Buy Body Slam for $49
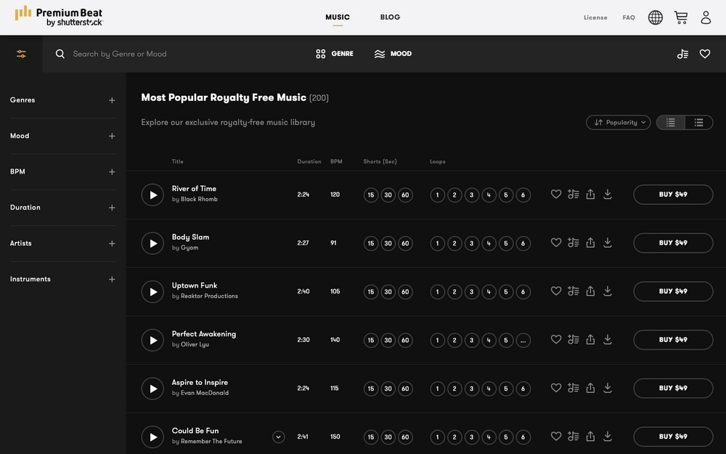 (x=673, y=243)
